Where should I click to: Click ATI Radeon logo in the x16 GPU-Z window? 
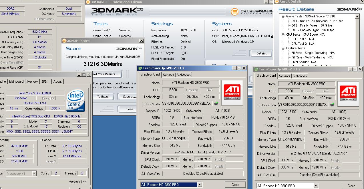point(232,92)
